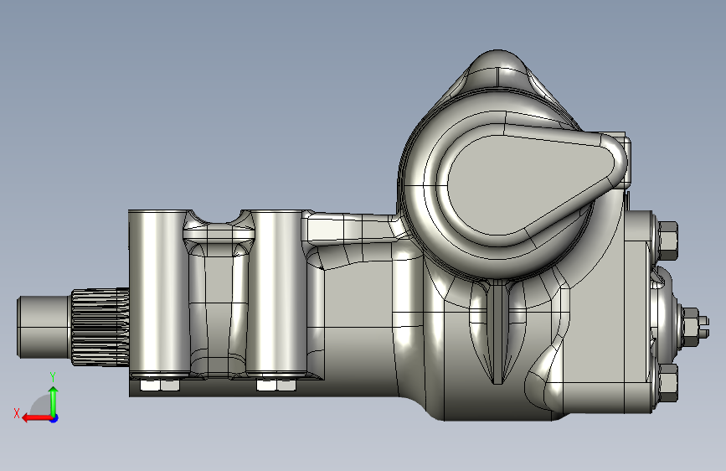Screen dimensions: 726x471
Task: Select the center adjusting nut on the right end
Action: (x=690, y=326)
